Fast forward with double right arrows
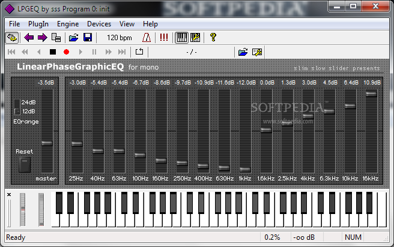 (x=108, y=52)
